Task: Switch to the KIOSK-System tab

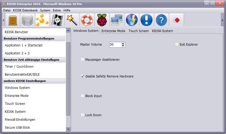Action: (x=162, y=31)
